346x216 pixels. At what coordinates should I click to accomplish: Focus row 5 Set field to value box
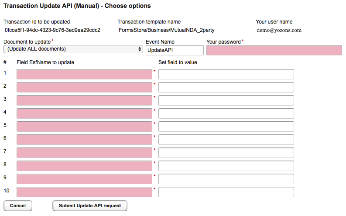pos(226,127)
